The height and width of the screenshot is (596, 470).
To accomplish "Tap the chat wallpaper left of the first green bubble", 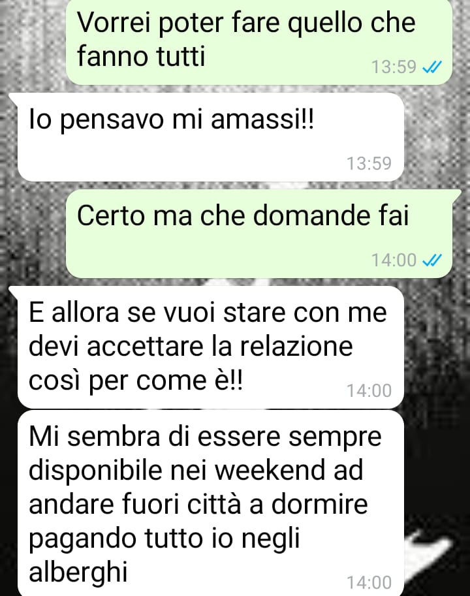I will point(32,42).
